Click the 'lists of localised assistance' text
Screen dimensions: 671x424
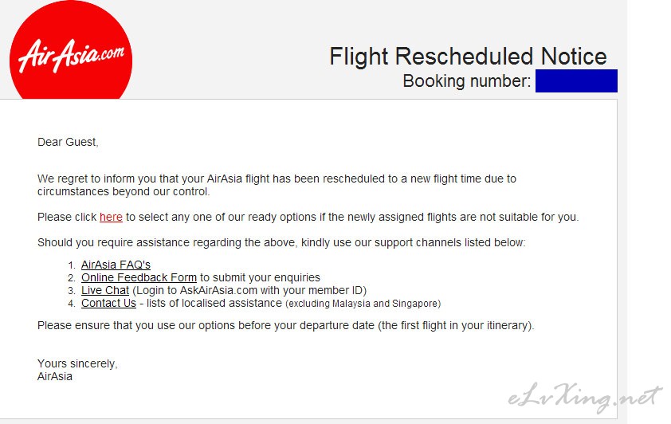click(x=214, y=304)
